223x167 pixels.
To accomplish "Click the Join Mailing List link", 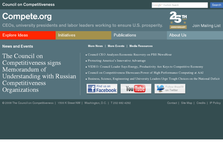I will coord(206,26).
